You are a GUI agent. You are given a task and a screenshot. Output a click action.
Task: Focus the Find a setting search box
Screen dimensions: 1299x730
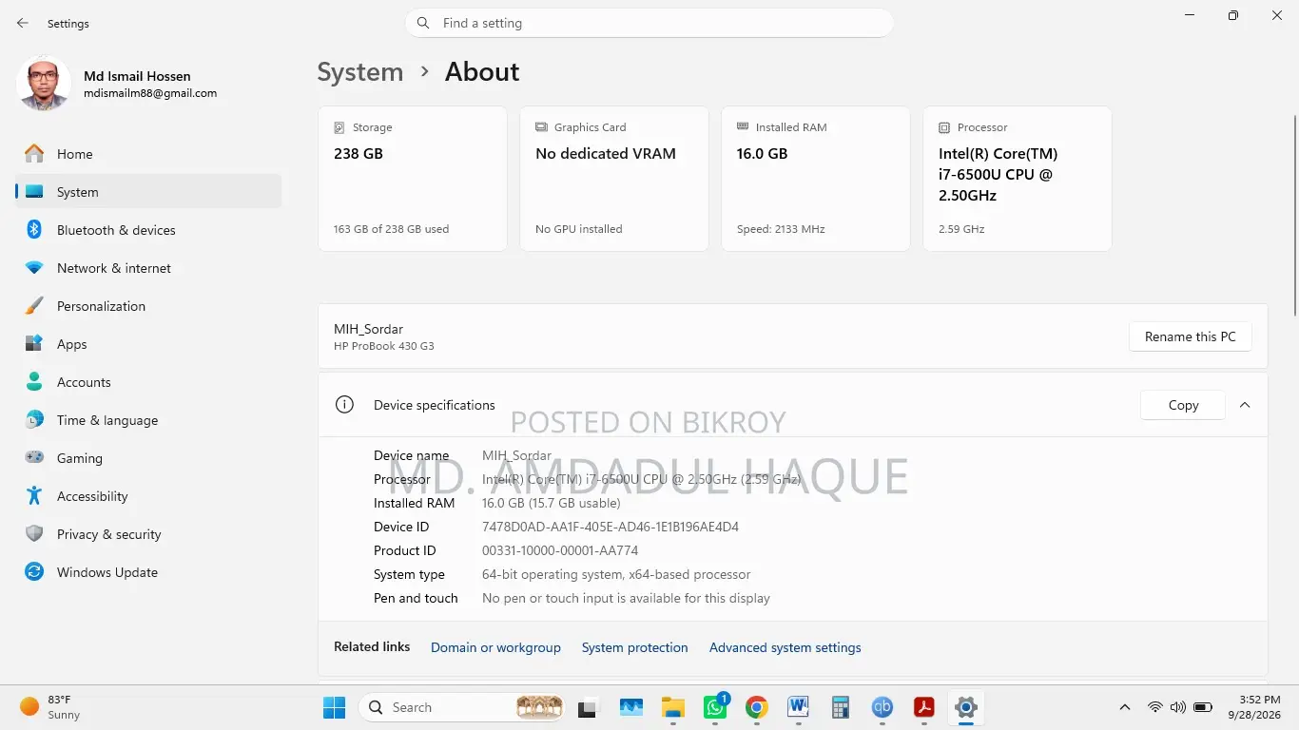pos(649,23)
